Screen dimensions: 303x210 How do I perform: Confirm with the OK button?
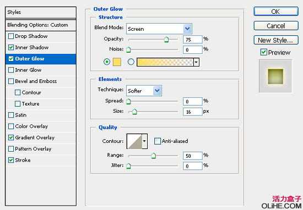[x=276, y=12]
